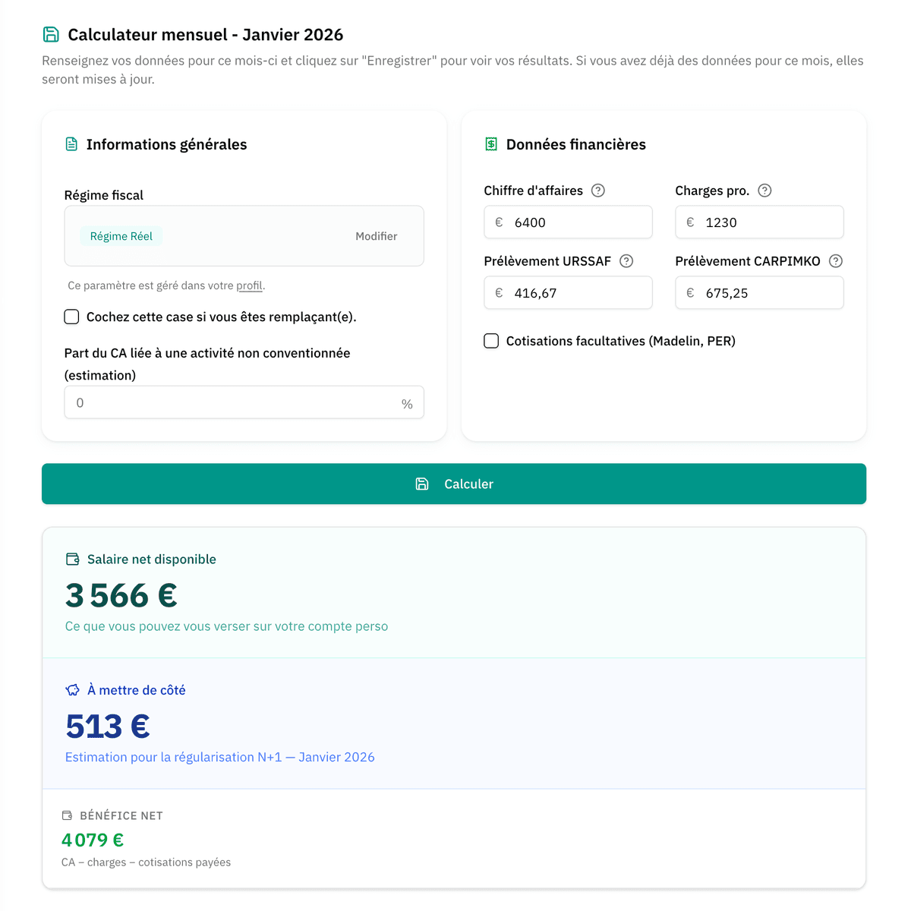911x911 pixels.
Task: Click the piggy bank icon near À mettre de côté
Action: pyautogui.click(x=72, y=689)
